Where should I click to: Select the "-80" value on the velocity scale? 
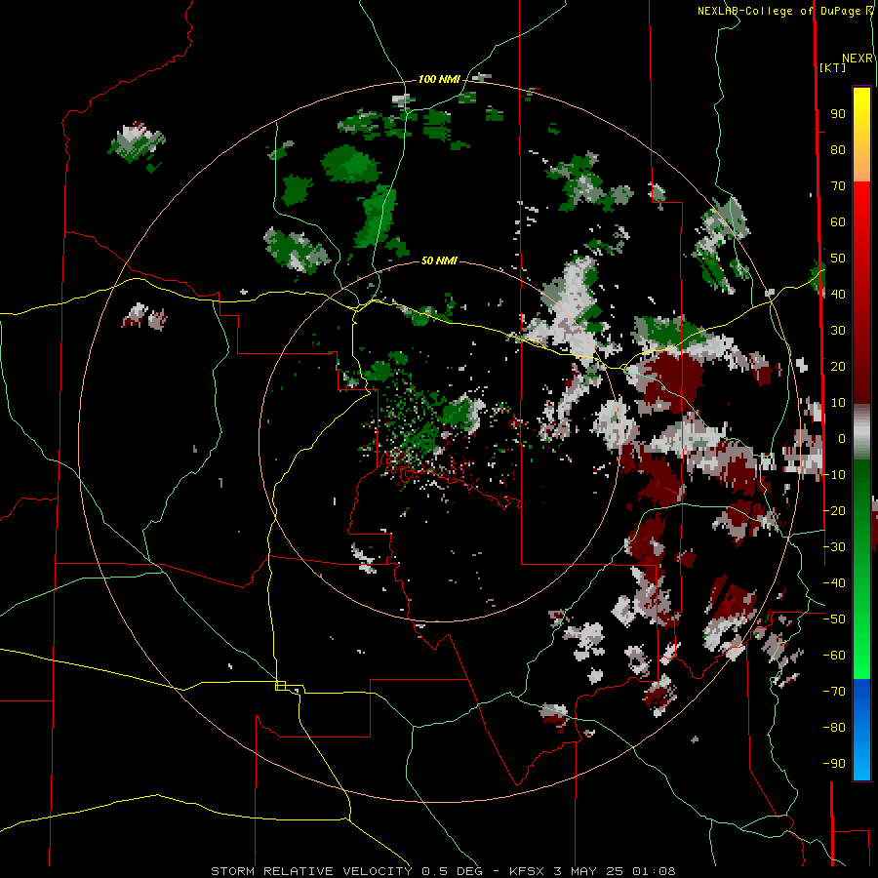pos(834,728)
